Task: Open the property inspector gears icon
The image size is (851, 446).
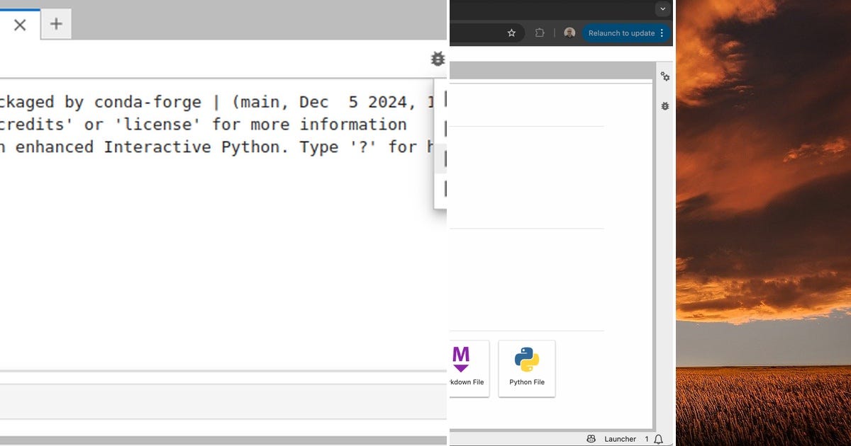Action: point(665,76)
